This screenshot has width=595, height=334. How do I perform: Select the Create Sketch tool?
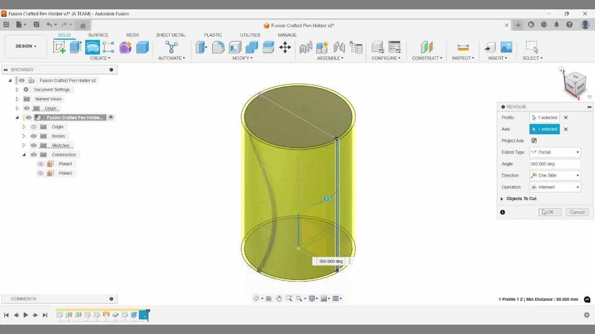tap(60, 46)
